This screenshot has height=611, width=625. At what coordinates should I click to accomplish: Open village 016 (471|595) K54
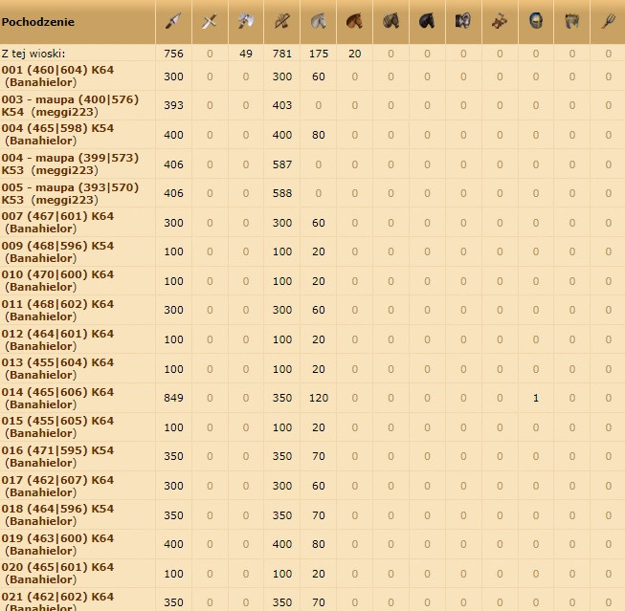(x=57, y=450)
